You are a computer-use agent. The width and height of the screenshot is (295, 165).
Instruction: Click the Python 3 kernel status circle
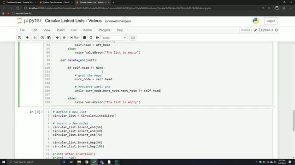point(276,30)
